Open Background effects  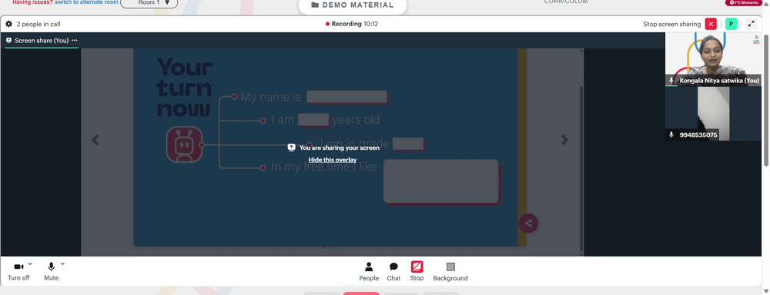(x=450, y=271)
